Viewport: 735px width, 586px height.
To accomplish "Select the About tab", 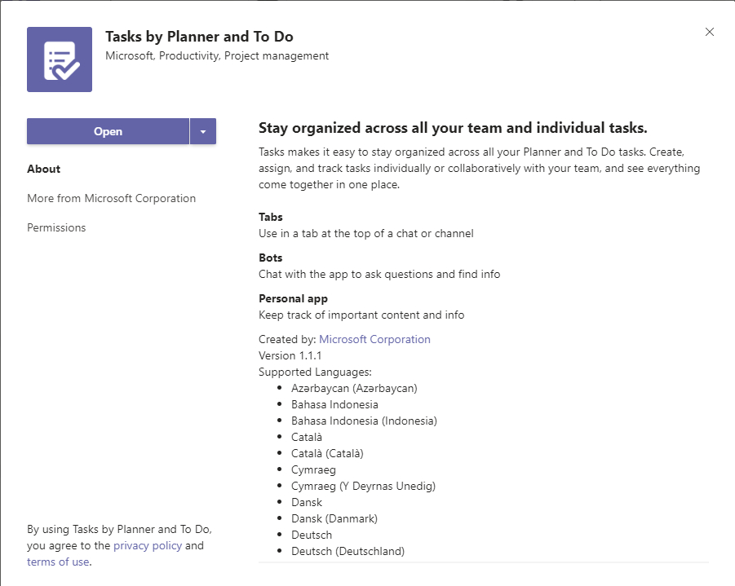I will (43, 169).
